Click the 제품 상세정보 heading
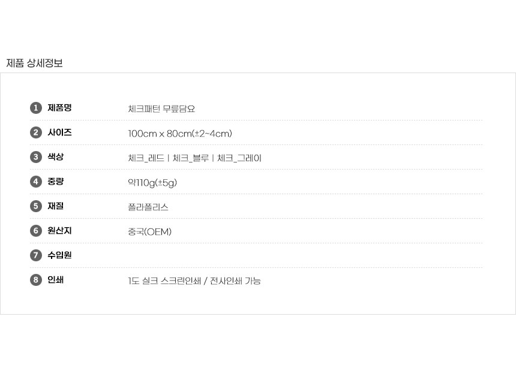This screenshot has width=516, height=374. [x=34, y=63]
